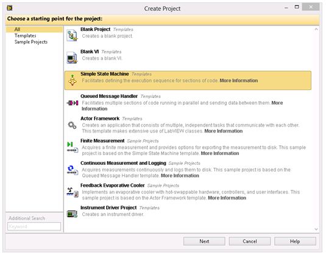The width and height of the screenshot is (326, 256).
Task: Click the Instrument Driver Project icon
Action: [x=72, y=213]
